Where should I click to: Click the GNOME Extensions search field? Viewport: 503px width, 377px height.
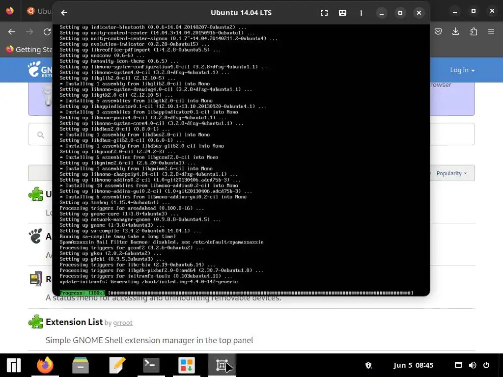point(251,134)
